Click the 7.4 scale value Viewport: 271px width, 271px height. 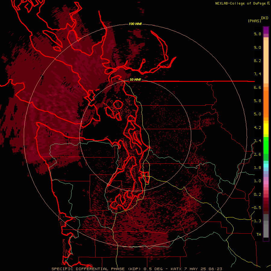pos(257,74)
